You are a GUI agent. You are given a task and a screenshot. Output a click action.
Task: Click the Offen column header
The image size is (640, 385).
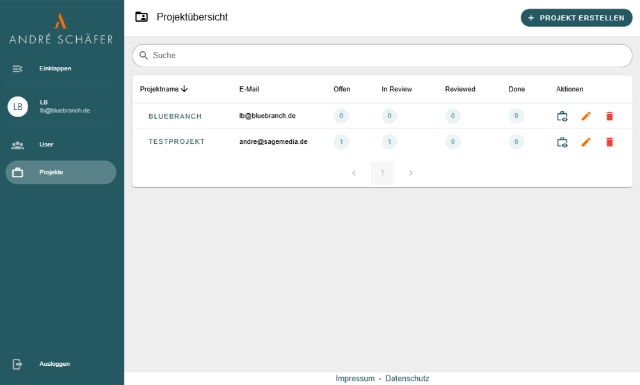tap(342, 89)
